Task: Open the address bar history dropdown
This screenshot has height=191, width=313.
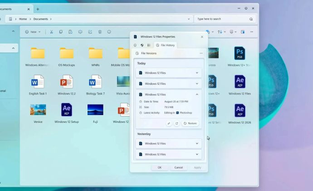Action: [189, 19]
